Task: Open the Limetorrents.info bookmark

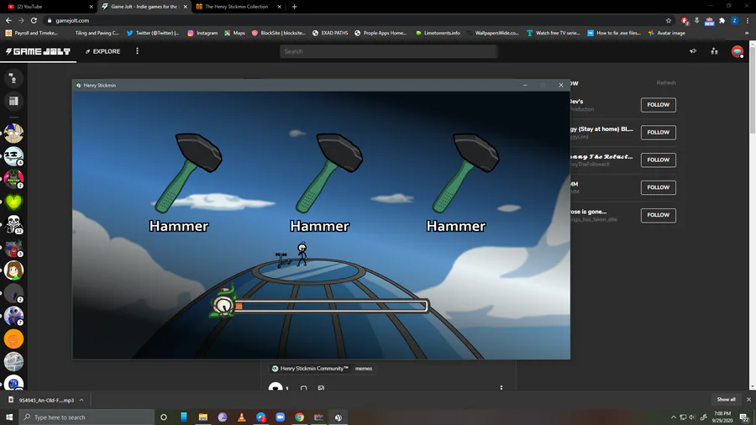Action: (x=438, y=34)
